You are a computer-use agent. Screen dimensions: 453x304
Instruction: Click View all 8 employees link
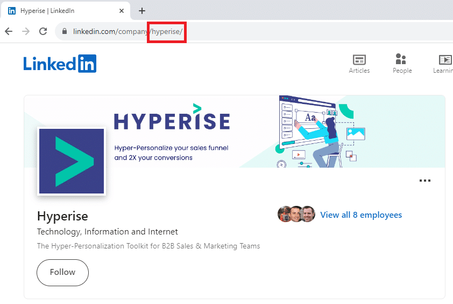(361, 215)
